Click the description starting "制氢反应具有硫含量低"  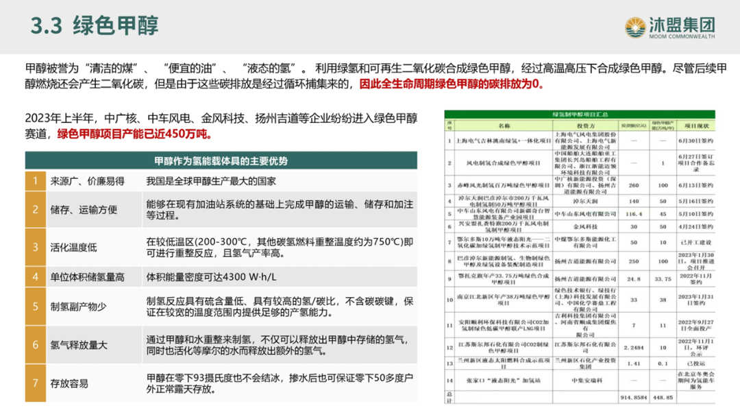(x=280, y=307)
